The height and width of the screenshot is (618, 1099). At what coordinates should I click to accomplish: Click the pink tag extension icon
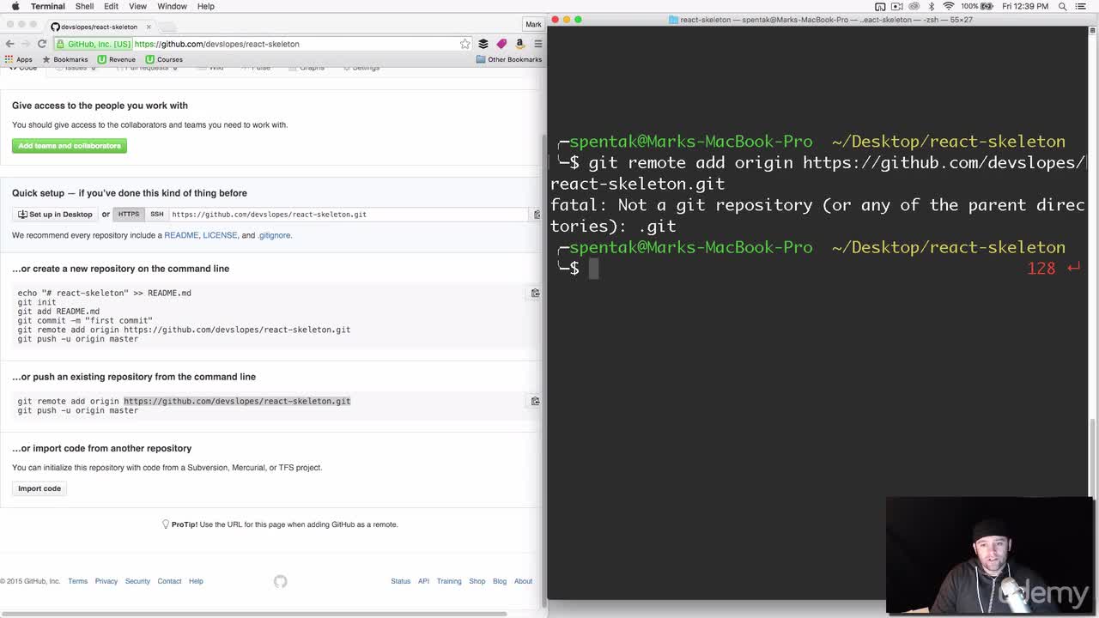pyautogui.click(x=501, y=44)
